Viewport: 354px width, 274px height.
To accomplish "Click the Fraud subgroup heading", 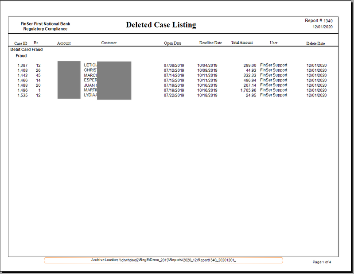I will point(21,56).
